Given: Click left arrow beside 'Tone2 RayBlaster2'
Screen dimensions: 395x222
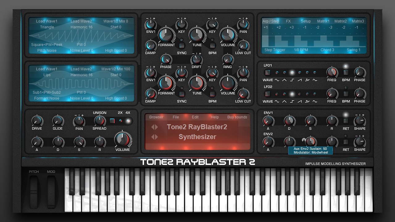Looking at the screenshot, I should coord(152,127).
